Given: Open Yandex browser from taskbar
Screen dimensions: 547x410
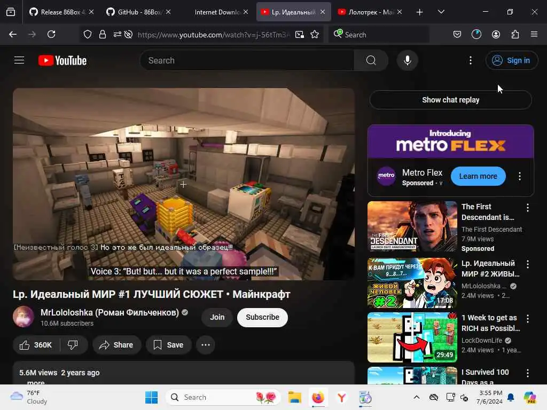Looking at the screenshot, I should click(x=341, y=397).
